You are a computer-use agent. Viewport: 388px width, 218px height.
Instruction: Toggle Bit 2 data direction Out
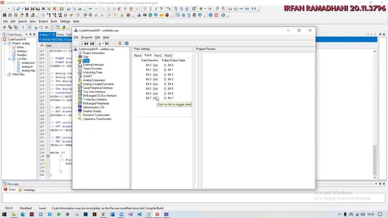pos(155,74)
